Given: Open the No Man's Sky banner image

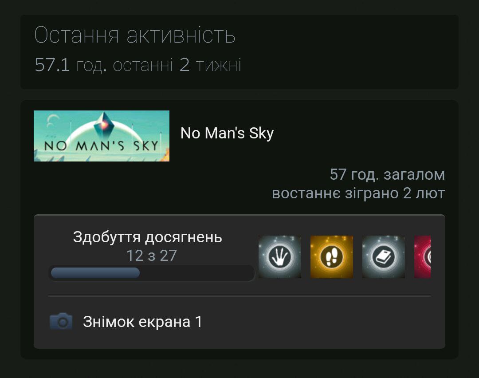Looking at the screenshot, I should 102,136.
